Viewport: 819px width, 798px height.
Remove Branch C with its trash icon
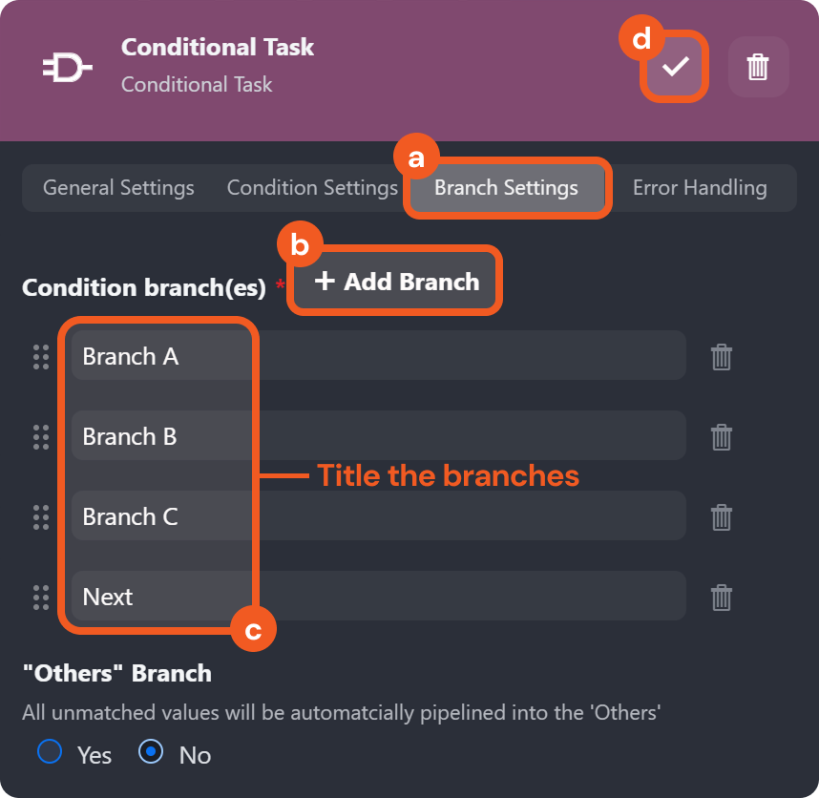coord(722,517)
